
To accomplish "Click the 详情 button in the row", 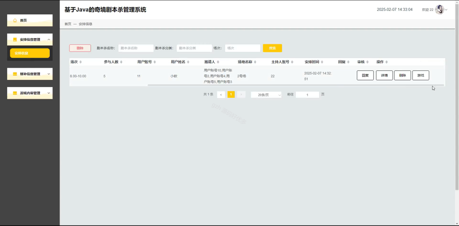I will 384,75.
